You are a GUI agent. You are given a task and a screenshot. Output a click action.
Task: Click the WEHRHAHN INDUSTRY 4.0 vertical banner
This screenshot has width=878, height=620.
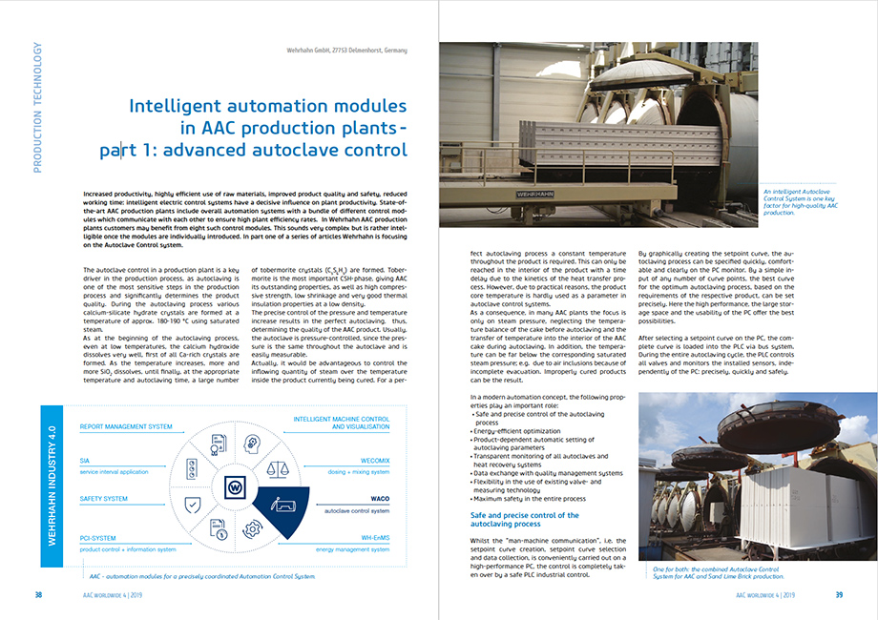52,486
